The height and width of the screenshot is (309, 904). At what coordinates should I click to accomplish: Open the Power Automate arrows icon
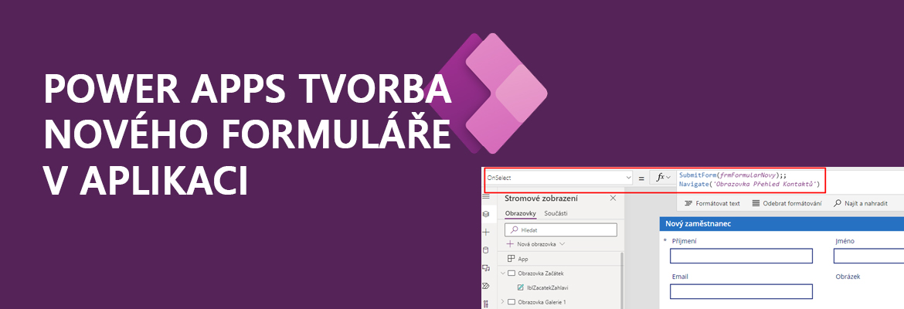click(486, 286)
